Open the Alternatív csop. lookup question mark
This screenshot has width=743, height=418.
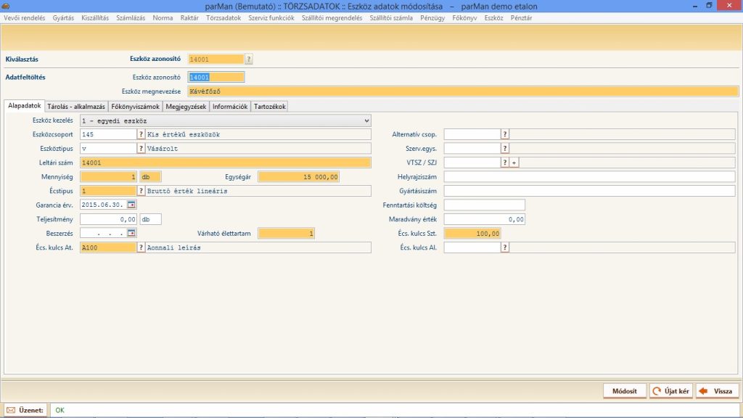[x=505, y=134]
